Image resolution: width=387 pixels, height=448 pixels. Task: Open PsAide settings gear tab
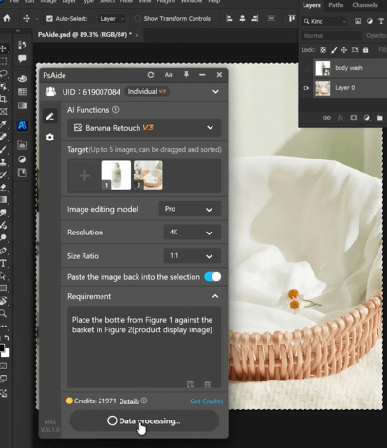[x=50, y=138]
